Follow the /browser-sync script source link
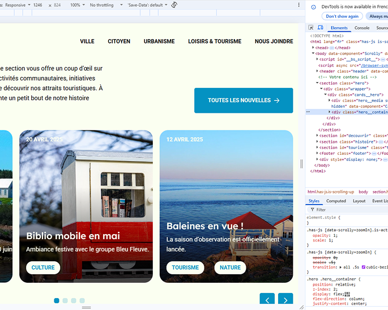 click(374, 66)
